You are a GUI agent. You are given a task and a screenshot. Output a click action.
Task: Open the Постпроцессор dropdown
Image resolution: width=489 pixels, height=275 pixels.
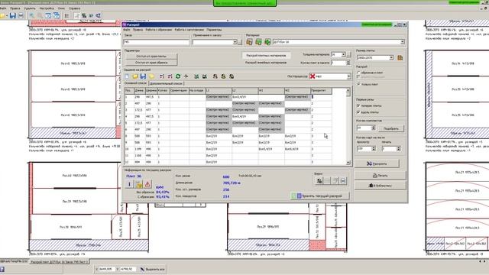(x=348, y=76)
